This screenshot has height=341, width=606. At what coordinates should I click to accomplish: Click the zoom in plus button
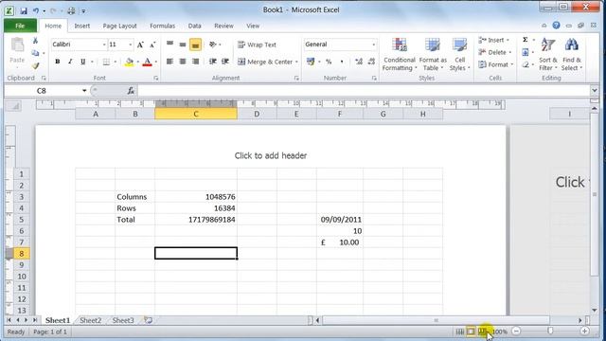(585, 332)
